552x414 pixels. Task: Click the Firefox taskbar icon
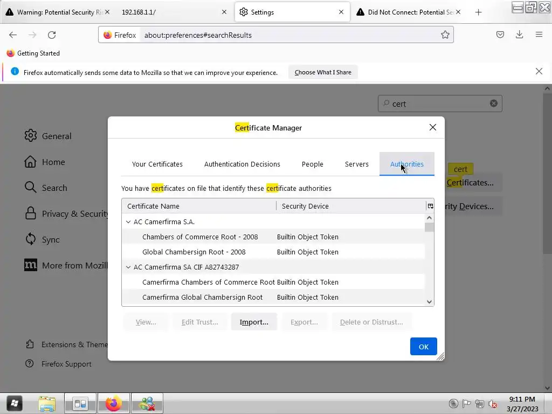click(113, 403)
